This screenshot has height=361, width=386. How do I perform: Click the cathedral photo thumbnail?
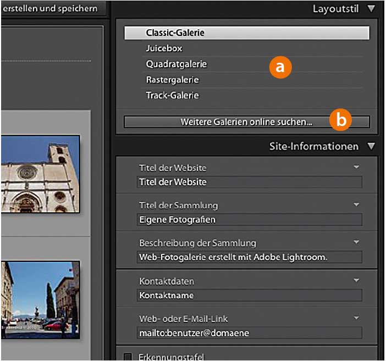(x=40, y=174)
